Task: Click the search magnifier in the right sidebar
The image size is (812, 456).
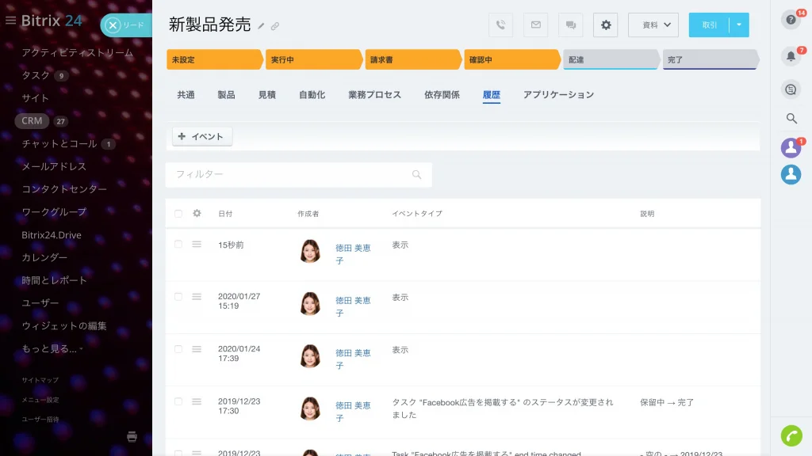Action: click(x=791, y=119)
